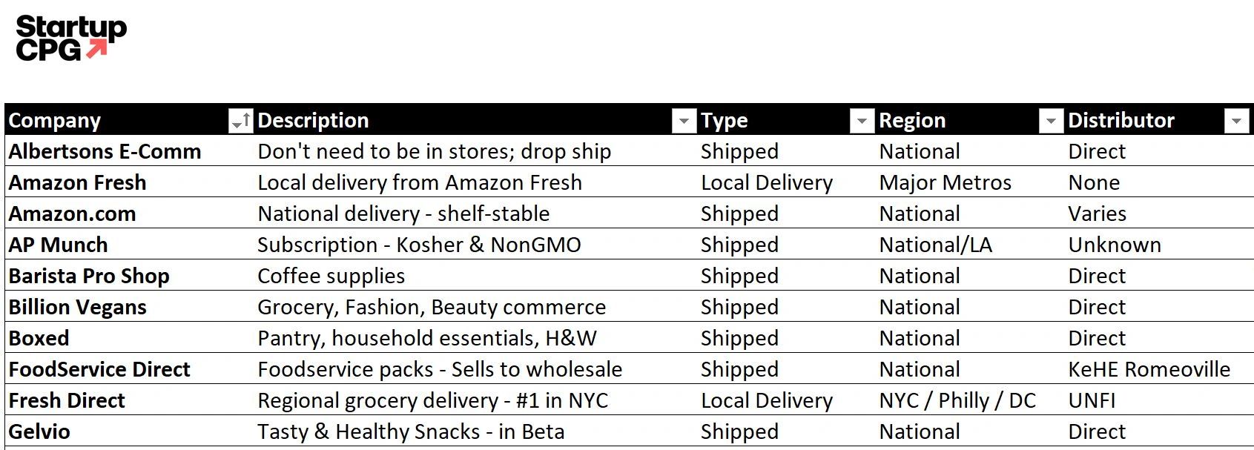Click the sort arrow icon on Company header
The image size is (1254, 450).
241,120
